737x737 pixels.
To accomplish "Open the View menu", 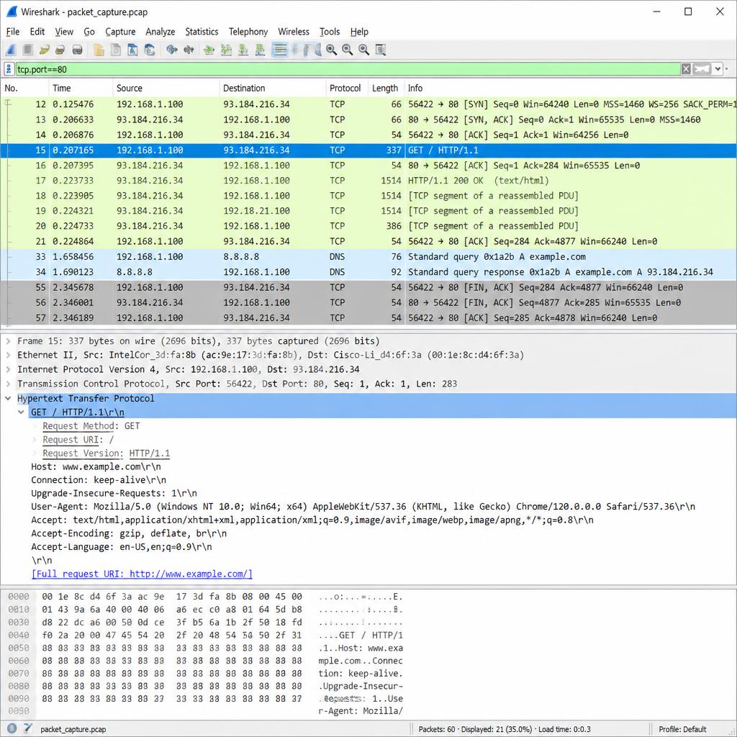I will click(x=64, y=32).
